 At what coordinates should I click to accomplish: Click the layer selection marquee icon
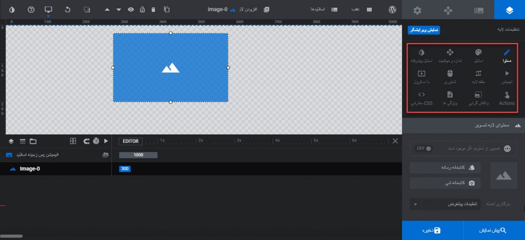point(87,10)
